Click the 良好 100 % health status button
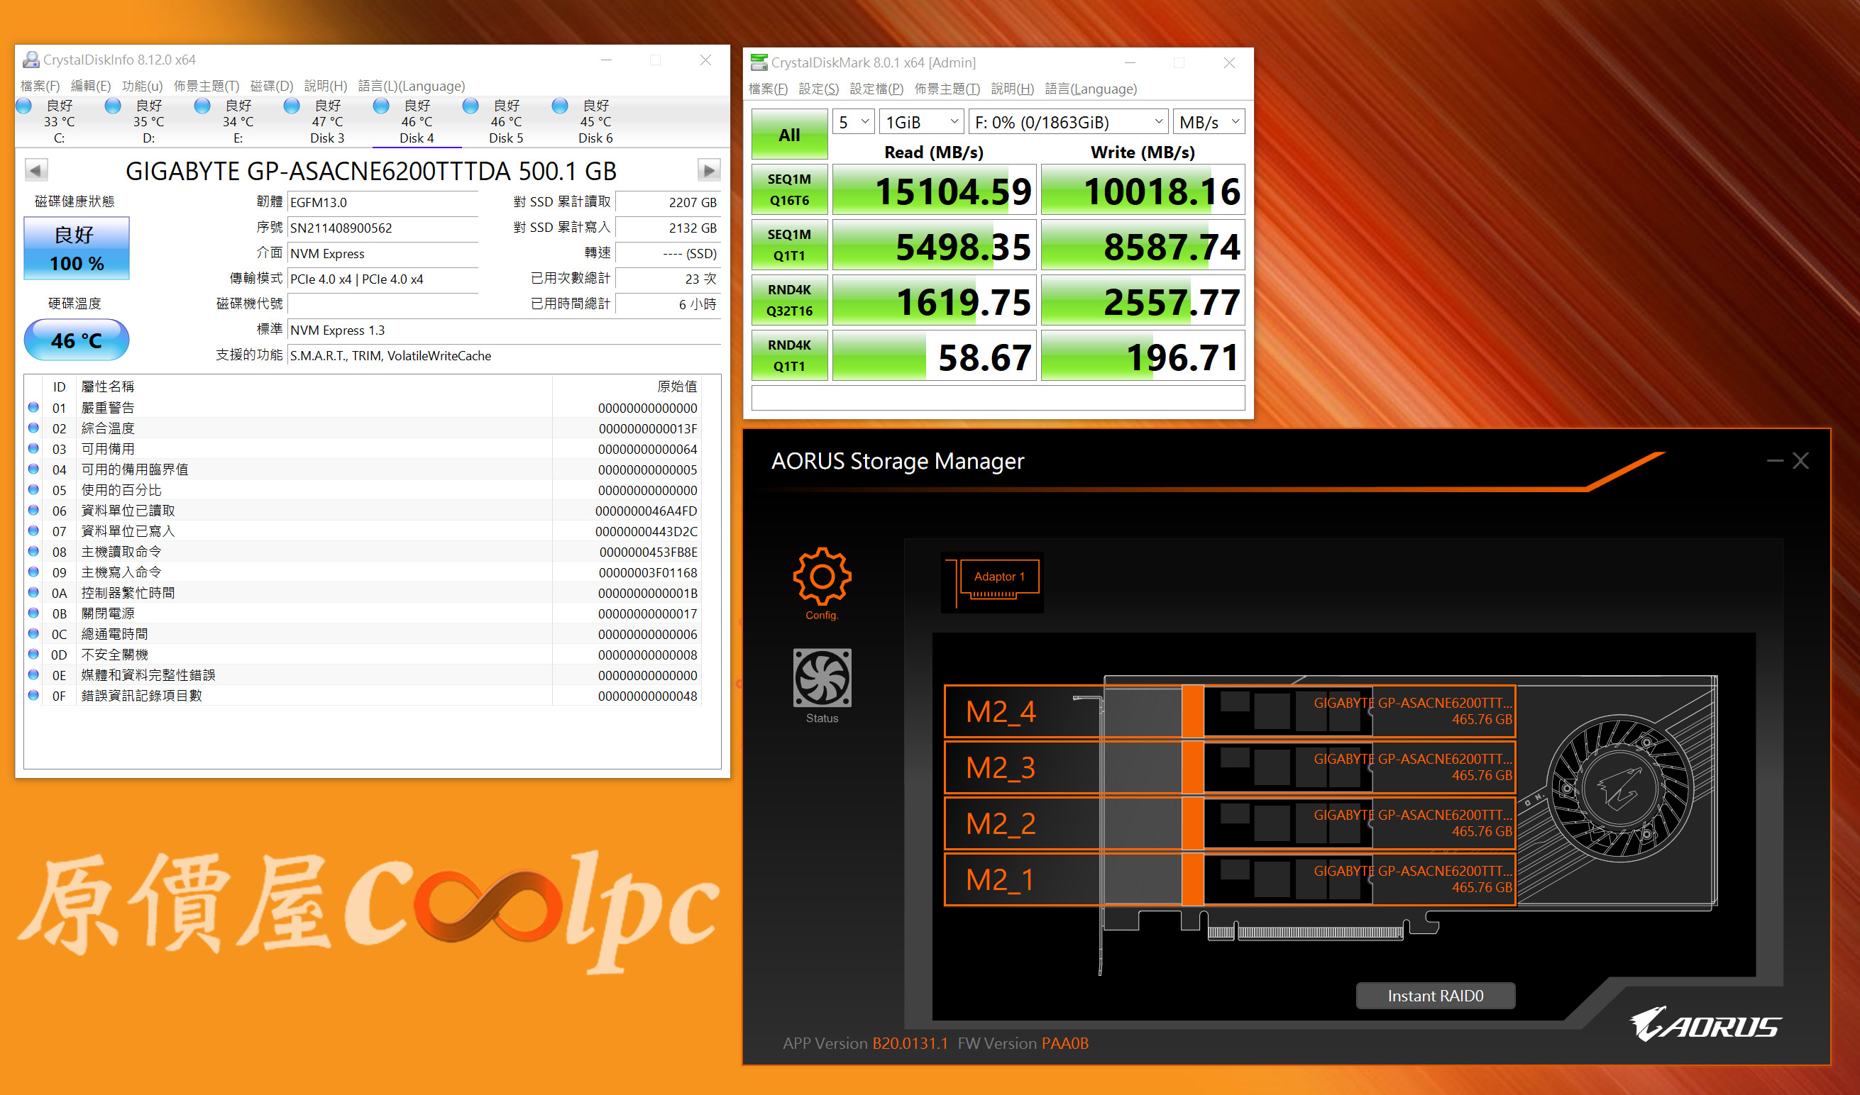 77,248
